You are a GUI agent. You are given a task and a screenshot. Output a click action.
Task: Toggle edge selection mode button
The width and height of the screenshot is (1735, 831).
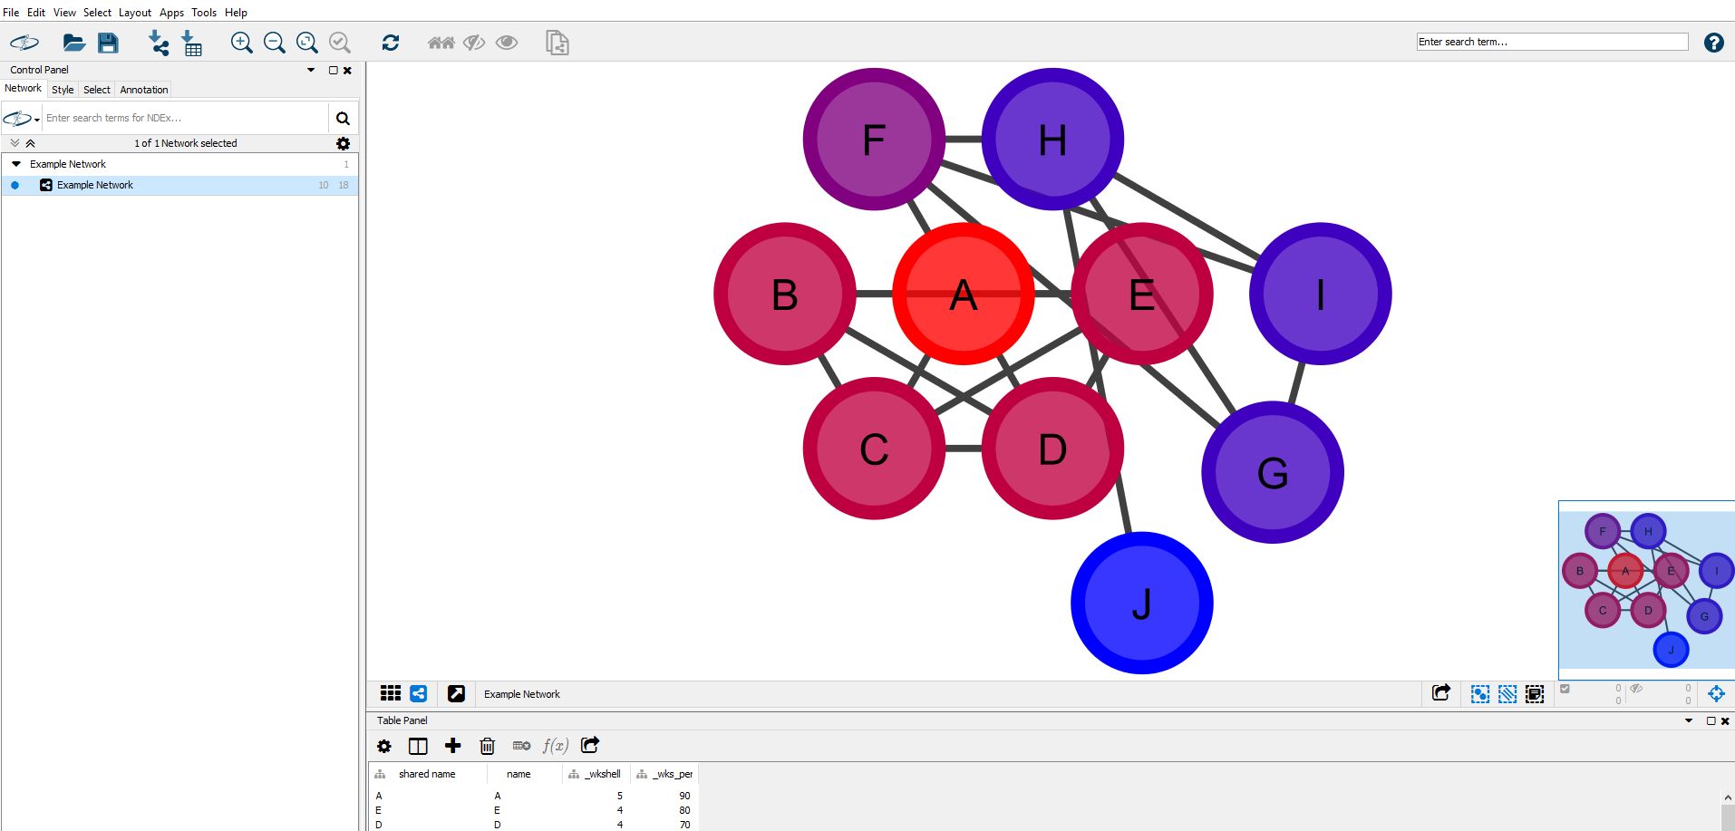click(1507, 694)
